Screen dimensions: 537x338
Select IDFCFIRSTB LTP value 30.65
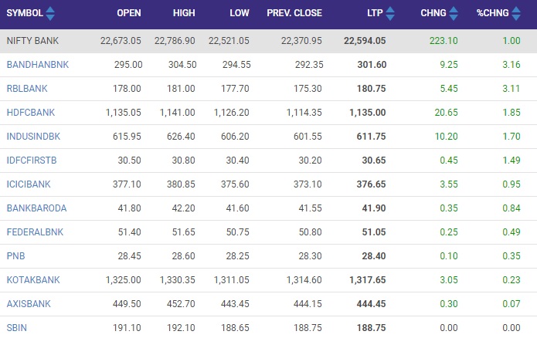374,161
